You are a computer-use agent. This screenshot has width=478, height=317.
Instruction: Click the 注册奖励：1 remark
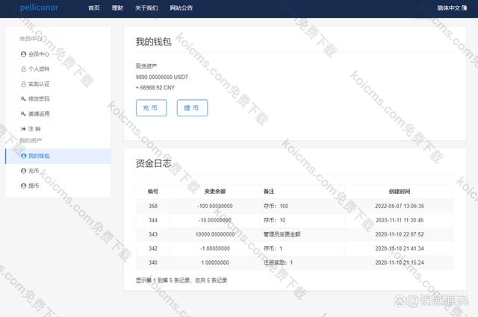[x=279, y=263]
